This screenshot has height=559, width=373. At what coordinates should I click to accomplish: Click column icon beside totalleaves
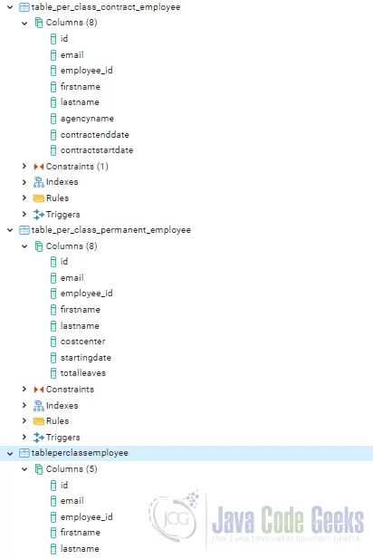pyautogui.click(x=53, y=373)
